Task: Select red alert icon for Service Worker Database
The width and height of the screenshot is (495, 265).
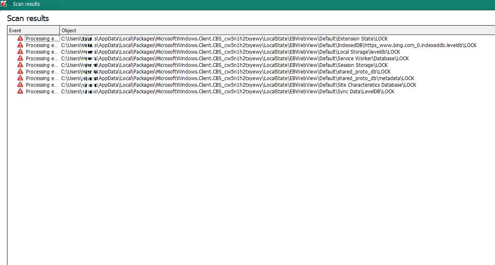Action: pos(20,58)
